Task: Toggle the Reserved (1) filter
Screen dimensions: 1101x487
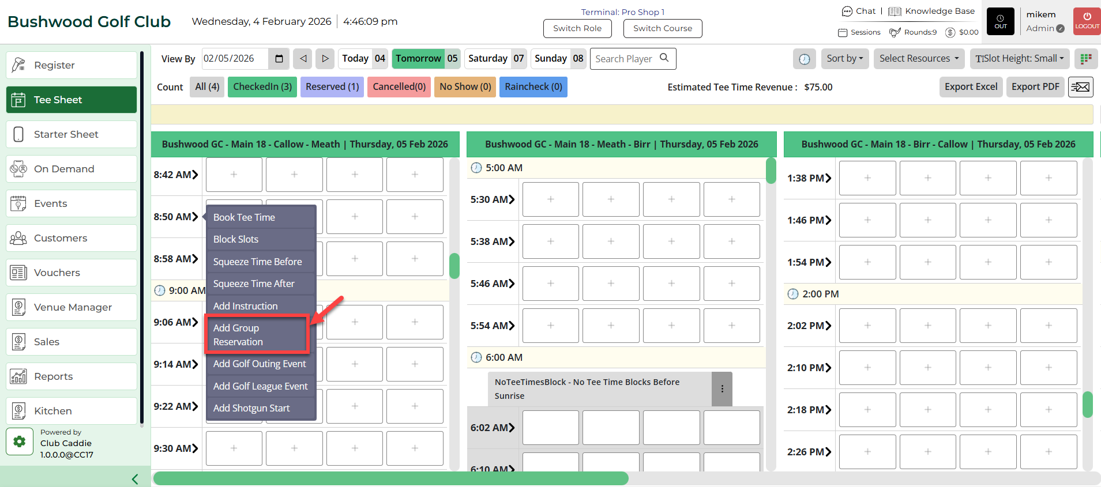Action: [332, 87]
